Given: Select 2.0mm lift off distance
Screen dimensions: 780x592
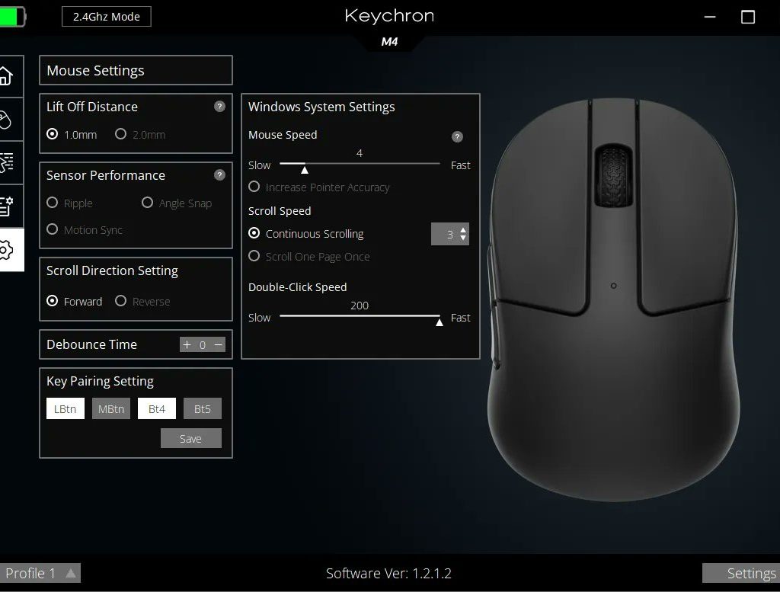Looking at the screenshot, I should coord(120,134).
